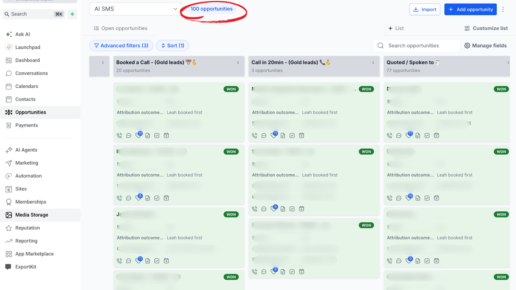Click the sidebar Search box

click(34, 14)
